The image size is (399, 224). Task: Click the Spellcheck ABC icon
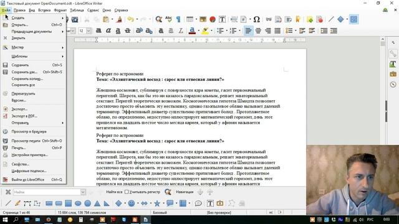point(168,19)
